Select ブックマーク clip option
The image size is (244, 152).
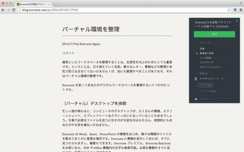[206, 62]
